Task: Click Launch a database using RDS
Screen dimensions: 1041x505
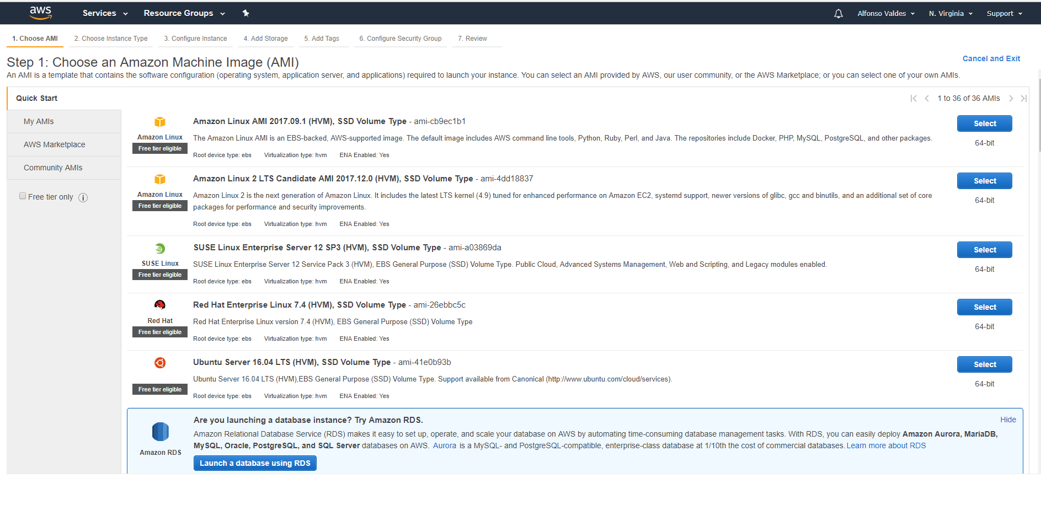Action: coord(255,463)
